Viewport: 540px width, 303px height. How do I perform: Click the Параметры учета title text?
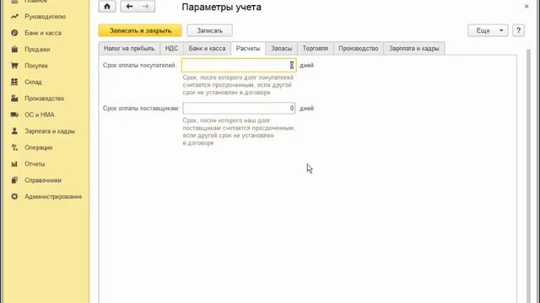tap(221, 7)
